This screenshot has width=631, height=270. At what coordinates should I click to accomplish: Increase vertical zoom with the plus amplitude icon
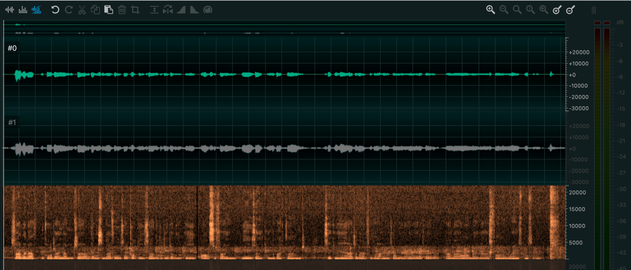coord(557,10)
